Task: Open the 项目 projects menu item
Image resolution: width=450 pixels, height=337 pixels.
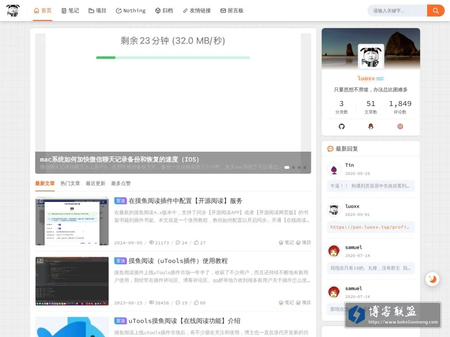Action: click(97, 10)
